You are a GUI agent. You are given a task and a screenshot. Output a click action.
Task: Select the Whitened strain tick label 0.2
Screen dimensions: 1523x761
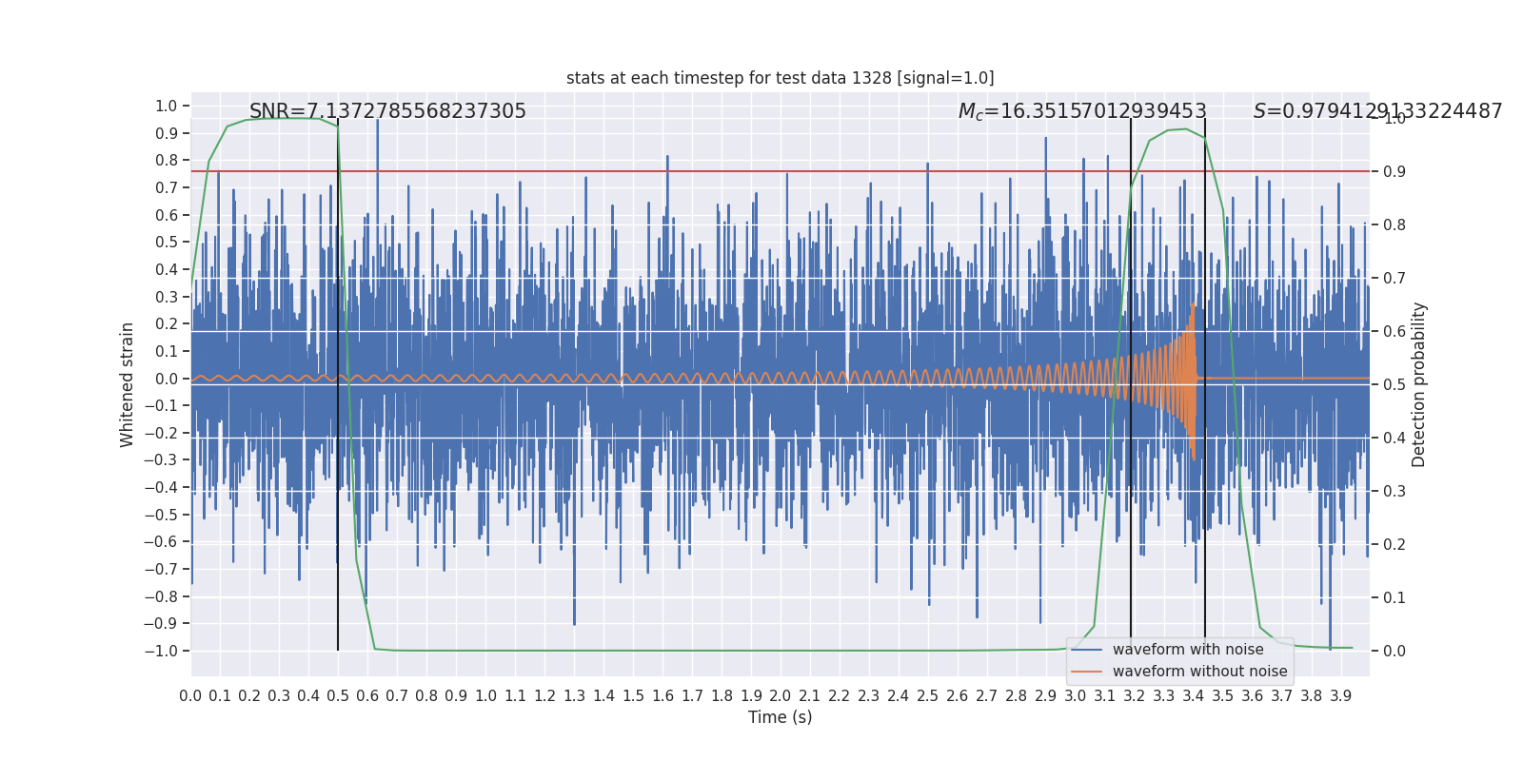click(x=167, y=324)
